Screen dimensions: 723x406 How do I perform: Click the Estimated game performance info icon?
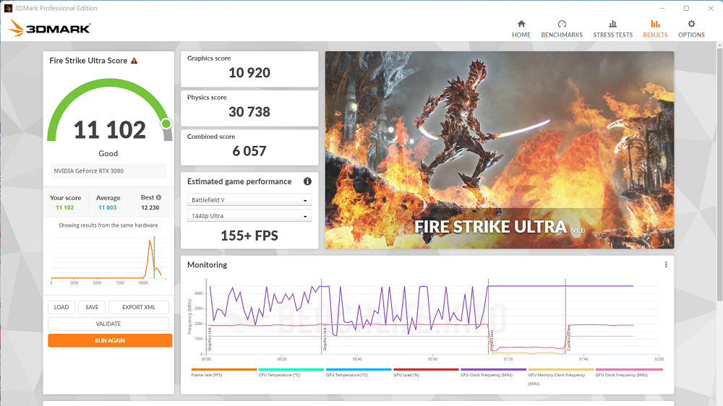pos(307,181)
